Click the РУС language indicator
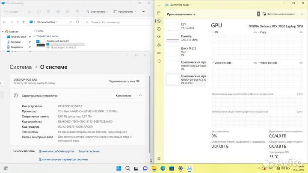 click(x=271, y=168)
